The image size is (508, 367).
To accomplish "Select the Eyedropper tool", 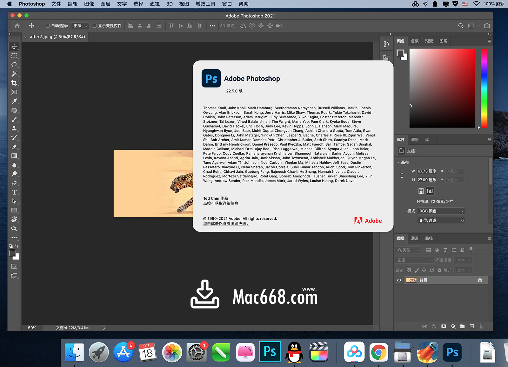I will (x=14, y=101).
